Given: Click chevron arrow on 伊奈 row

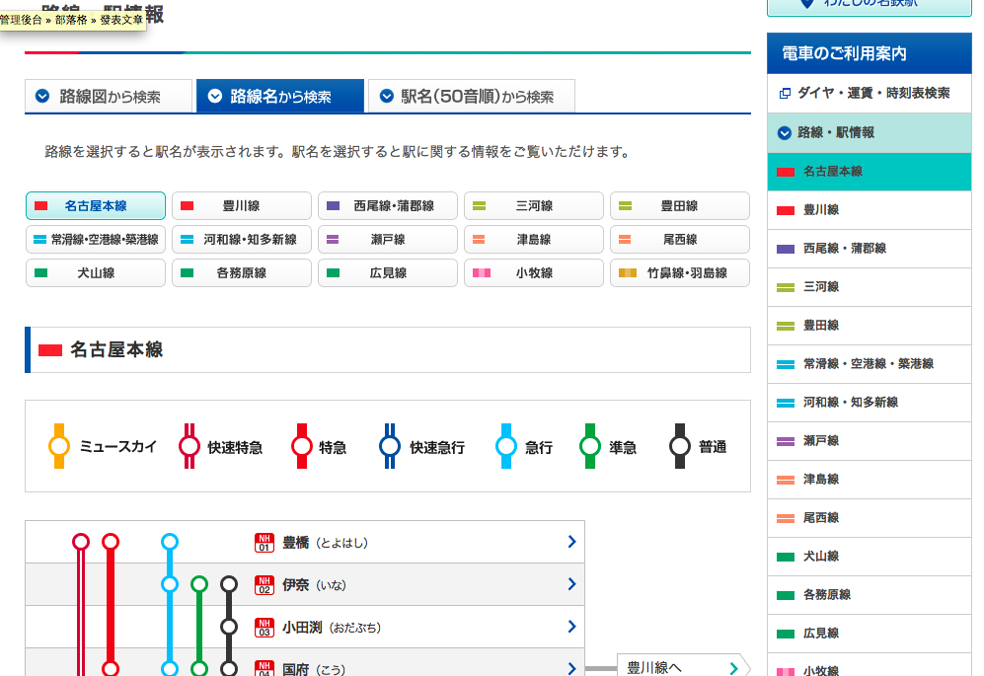Looking at the screenshot, I should [571, 584].
